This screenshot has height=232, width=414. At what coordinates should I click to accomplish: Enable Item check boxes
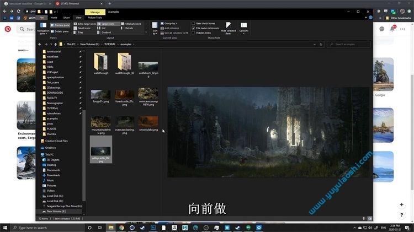(x=203, y=24)
